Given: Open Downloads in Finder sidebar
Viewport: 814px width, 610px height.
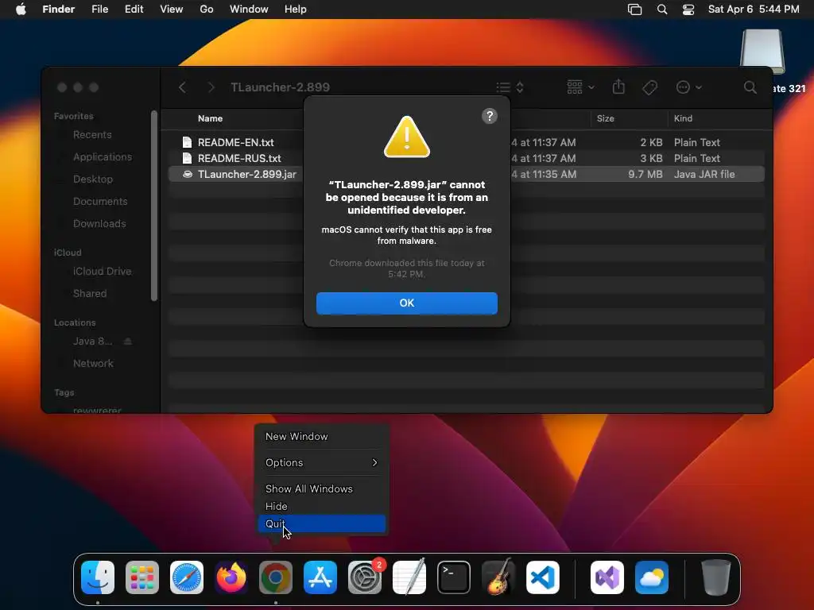Looking at the screenshot, I should (x=99, y=223).
